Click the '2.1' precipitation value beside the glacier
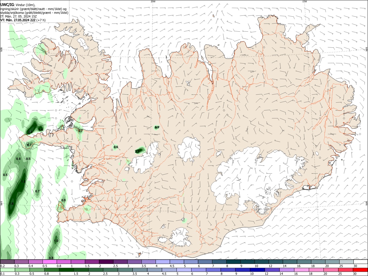The height and width of the screenshot is (276, 368). (x=137, y=151)
